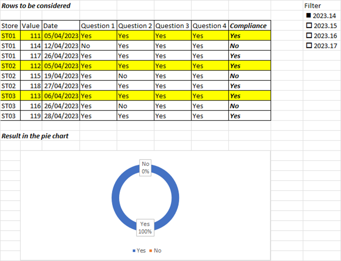
Task: Check the 2023.15 filter checkbox
Action: 309,25
